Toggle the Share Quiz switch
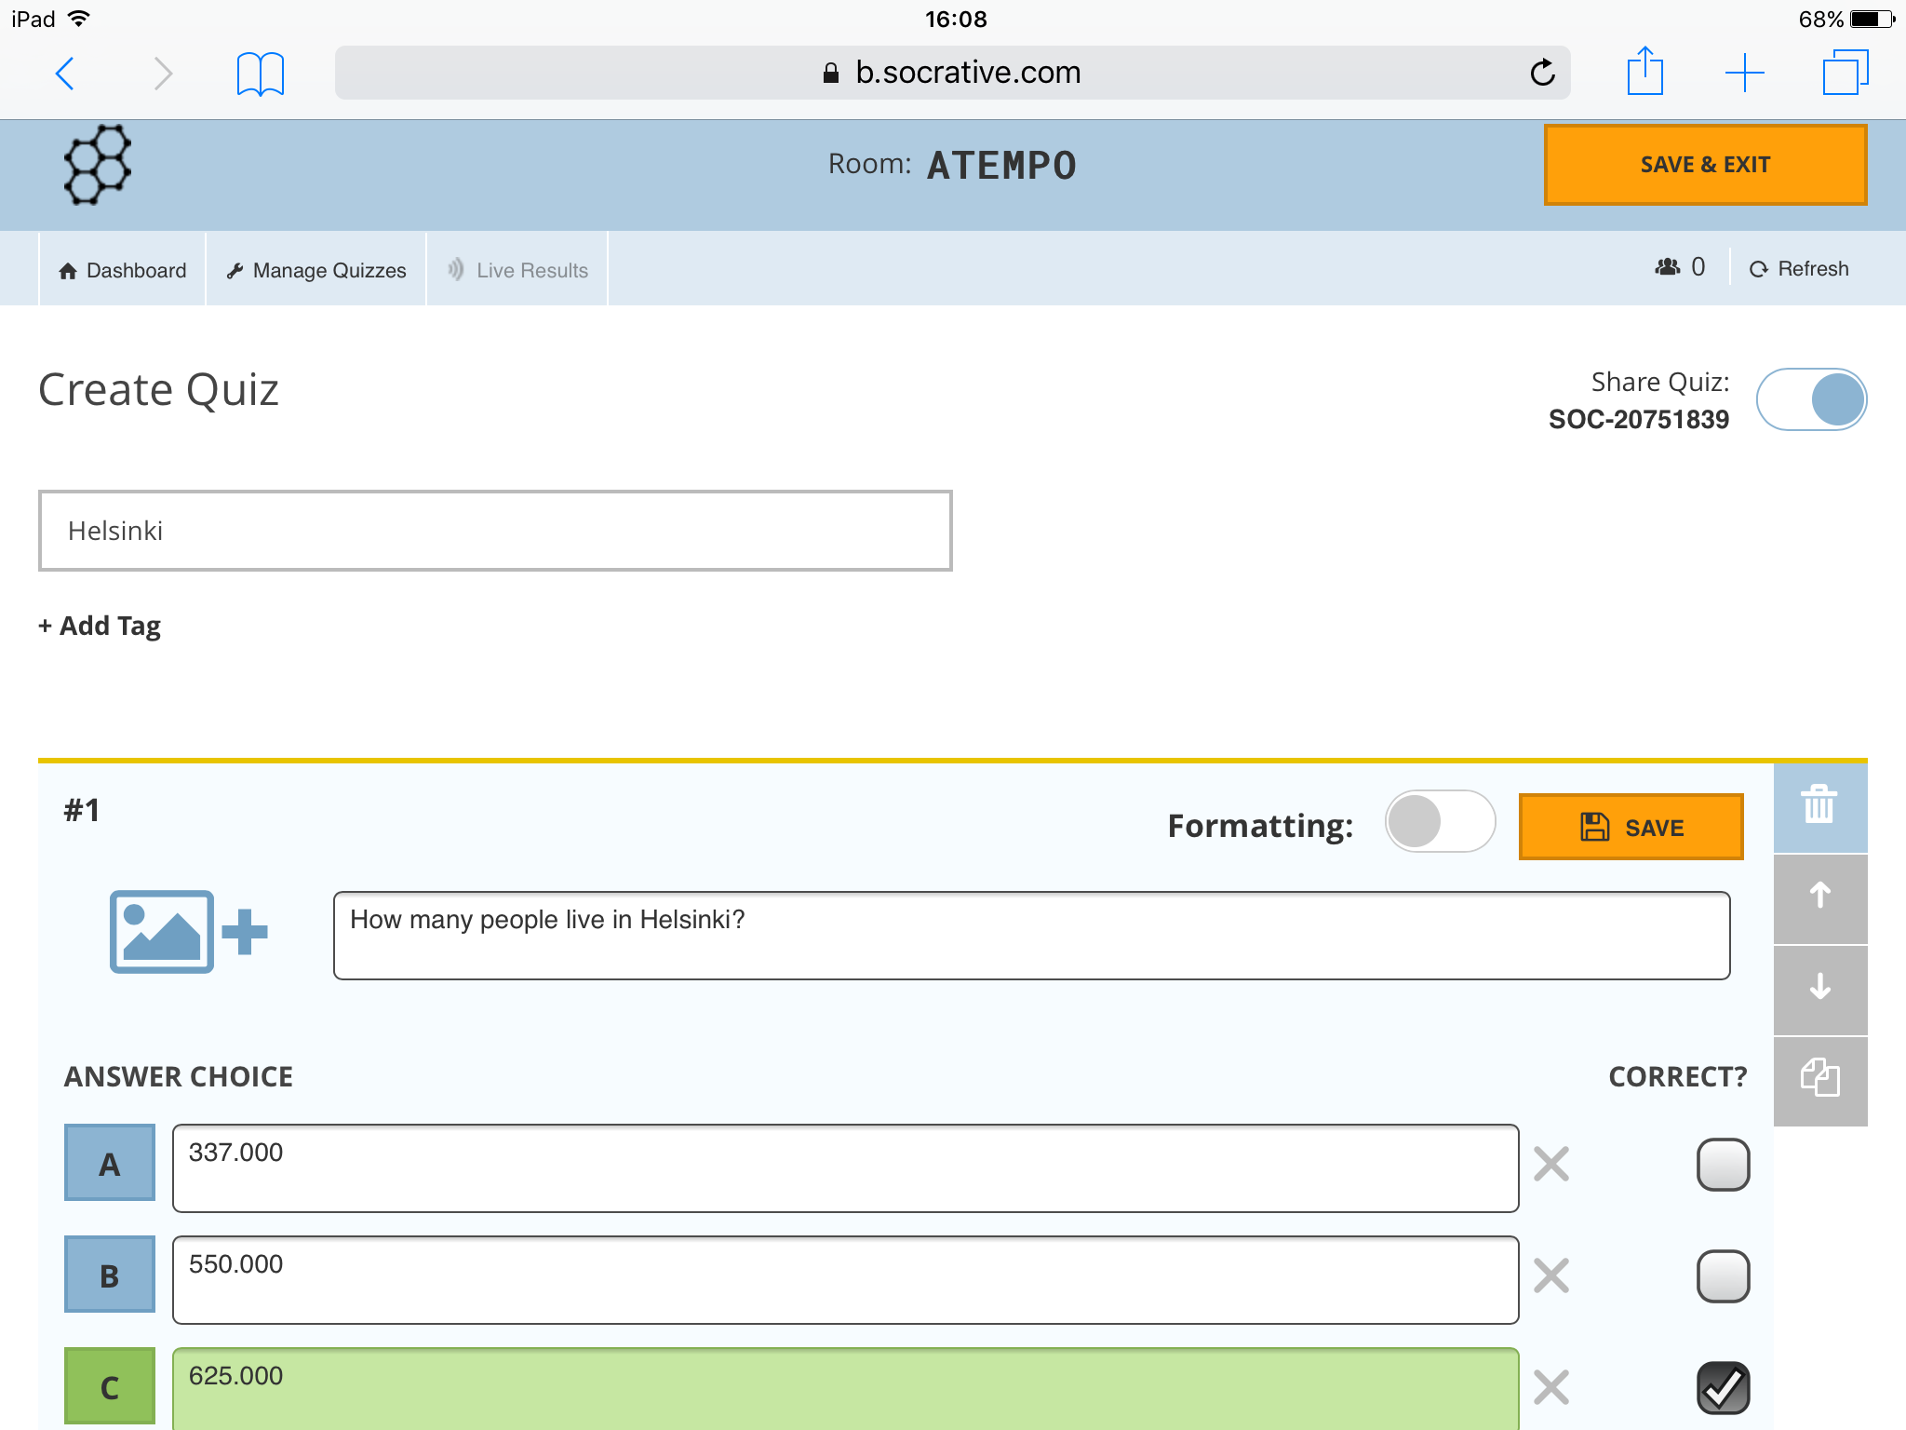The image size is (1906, 1430). point(1811,399)
